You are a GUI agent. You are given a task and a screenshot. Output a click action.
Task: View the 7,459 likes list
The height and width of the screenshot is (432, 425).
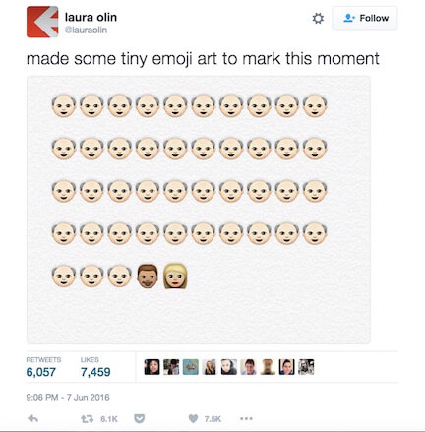(95, 367)
